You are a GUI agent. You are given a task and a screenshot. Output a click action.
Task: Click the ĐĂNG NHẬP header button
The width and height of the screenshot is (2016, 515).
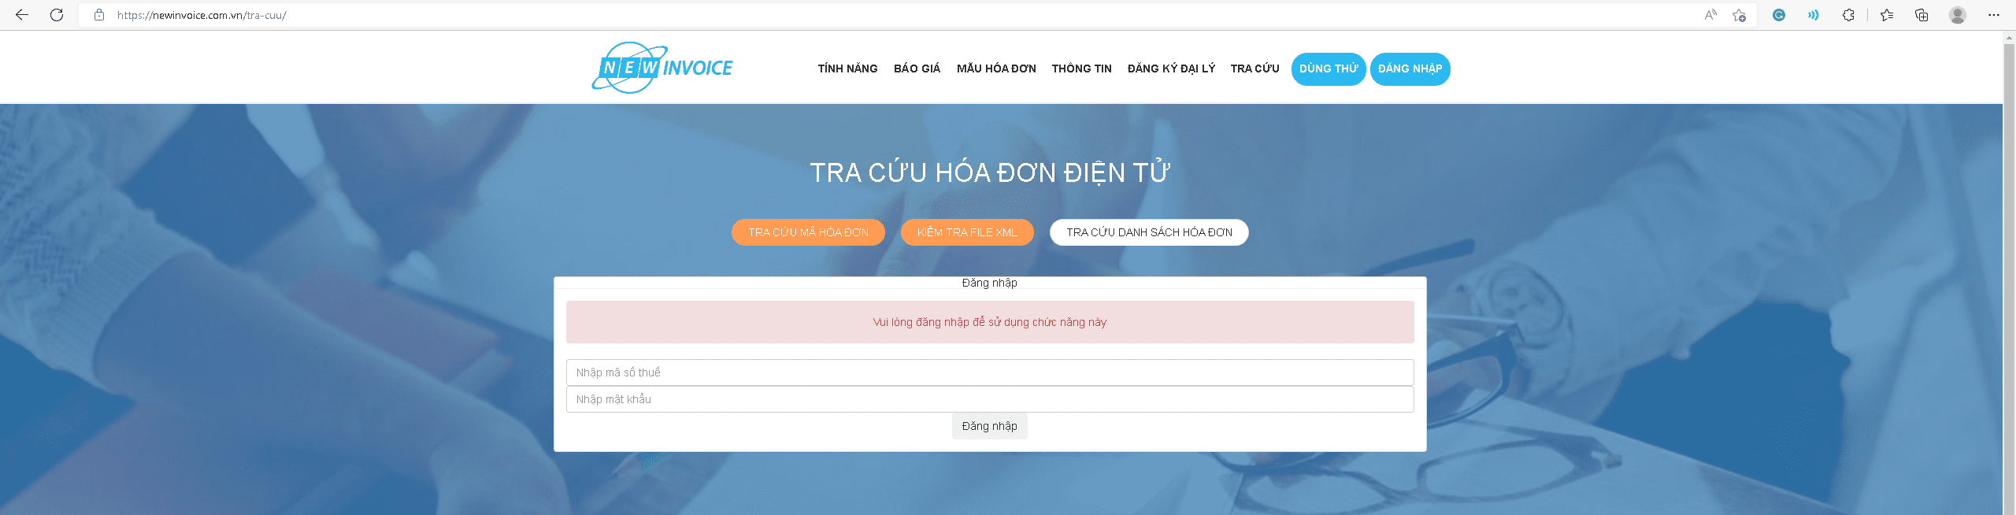coord(1410,69)
